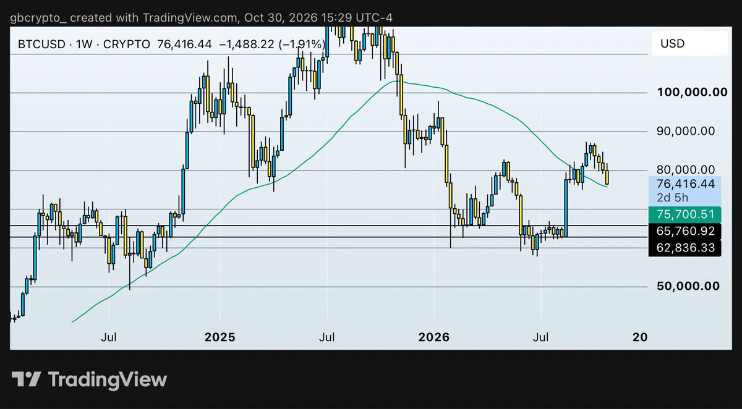Click the 20 label on the time axis
Image resolution: width=742 pixels, height=409 pixels.
tap(641, 337)
